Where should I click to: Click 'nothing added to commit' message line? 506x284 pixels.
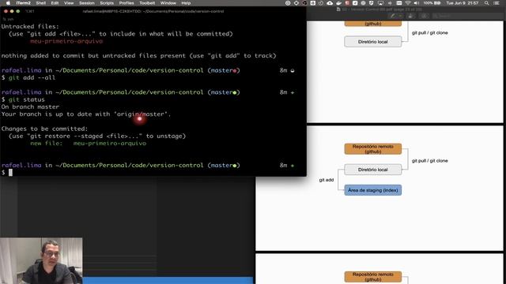139,56
